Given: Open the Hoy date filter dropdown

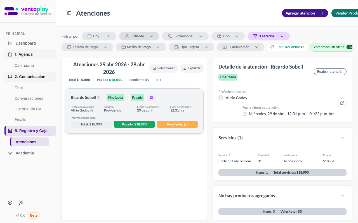Looking at the screenshot, I should pyautogui.click(x=99, y=36).
